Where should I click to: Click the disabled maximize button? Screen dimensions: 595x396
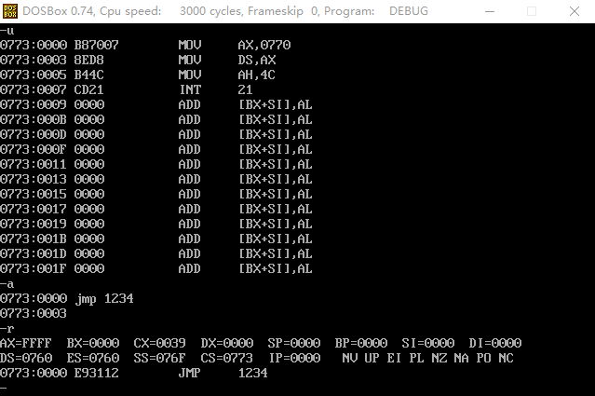coord(532,11)
